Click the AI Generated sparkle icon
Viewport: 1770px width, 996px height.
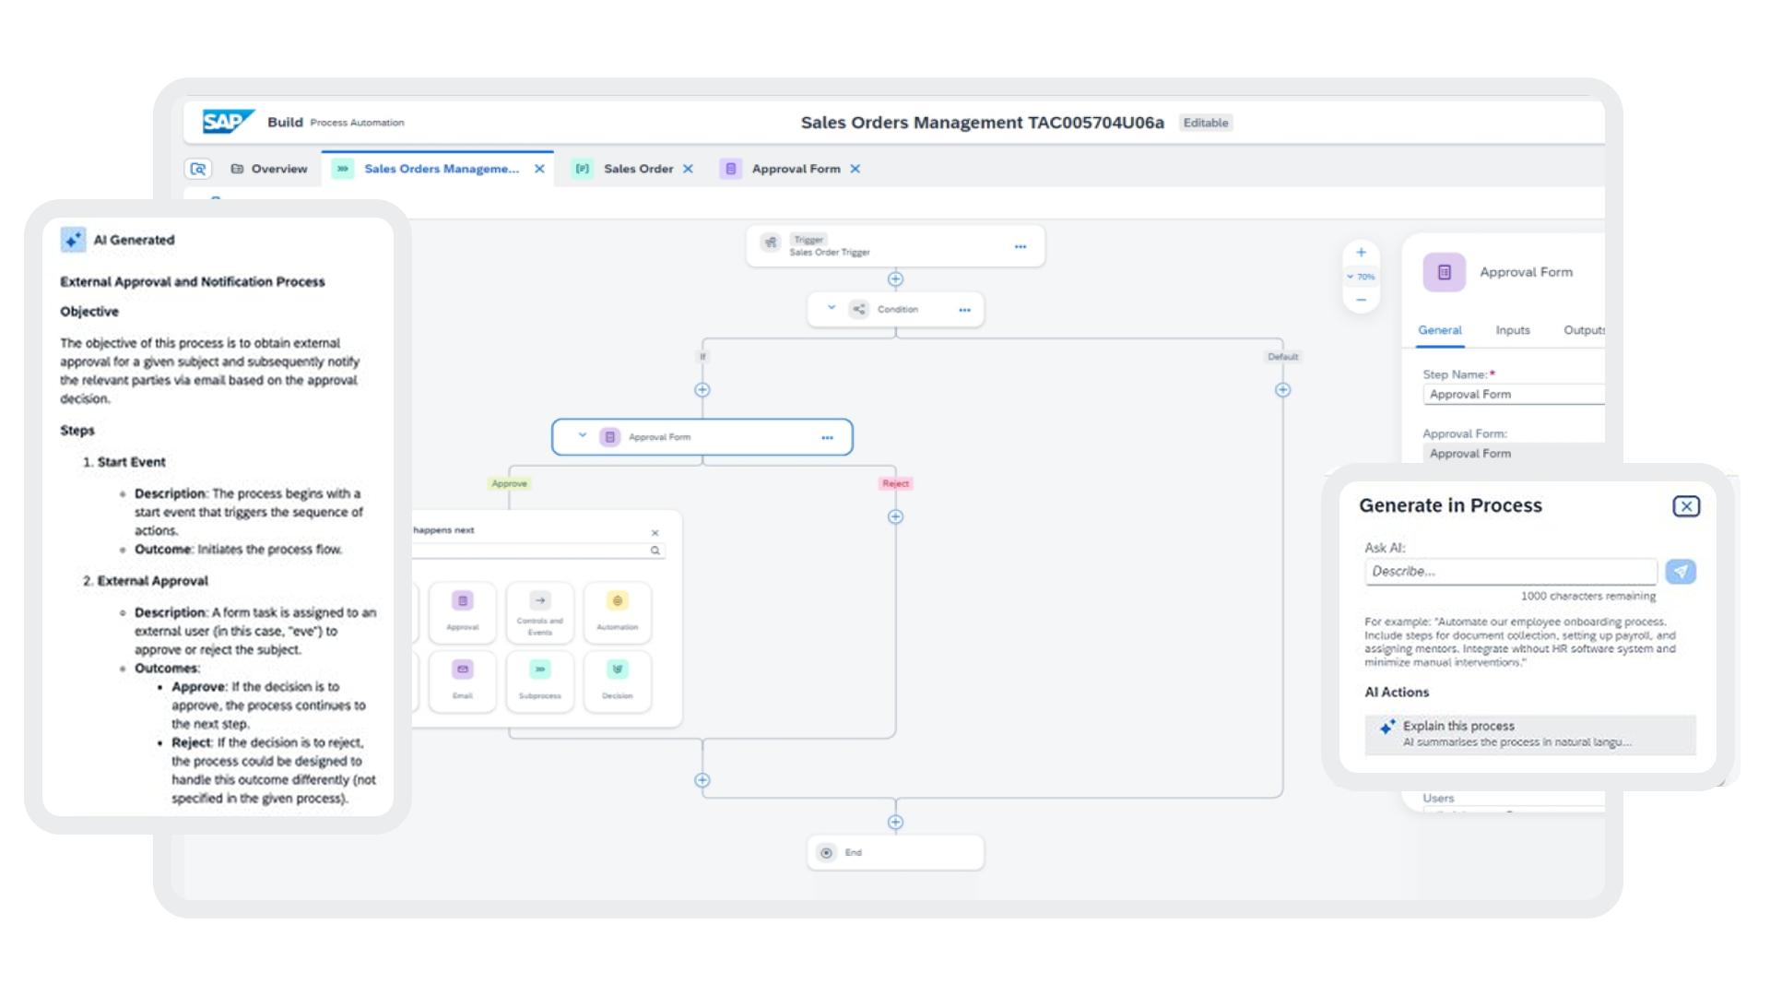(73, 240)
